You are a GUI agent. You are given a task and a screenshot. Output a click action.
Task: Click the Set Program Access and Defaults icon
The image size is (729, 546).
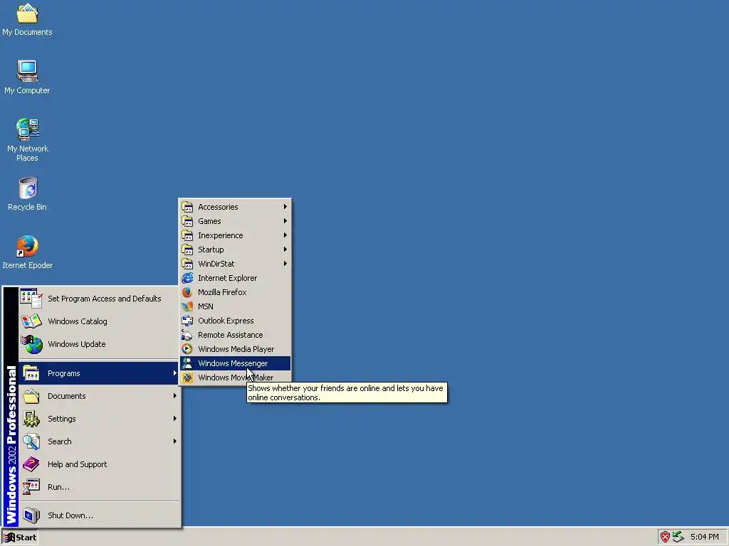pos(31,299)
